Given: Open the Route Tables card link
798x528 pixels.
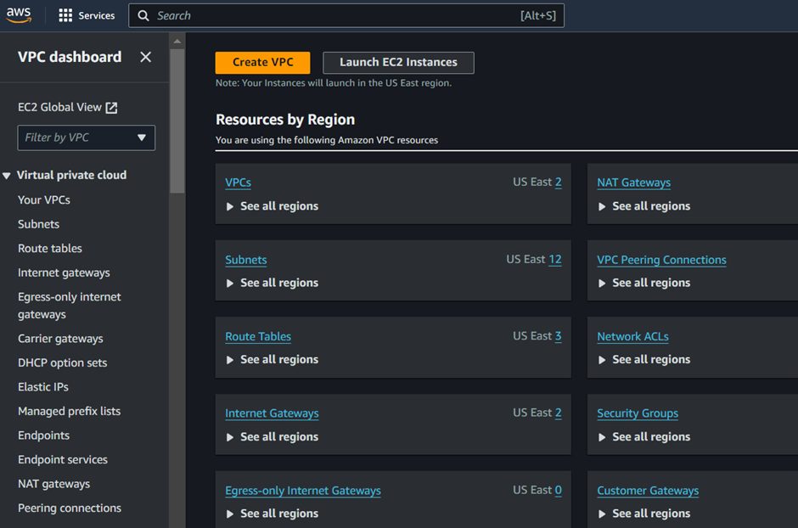Looking at the screenshot, I should pyautogui.click(x=258, y=337).
